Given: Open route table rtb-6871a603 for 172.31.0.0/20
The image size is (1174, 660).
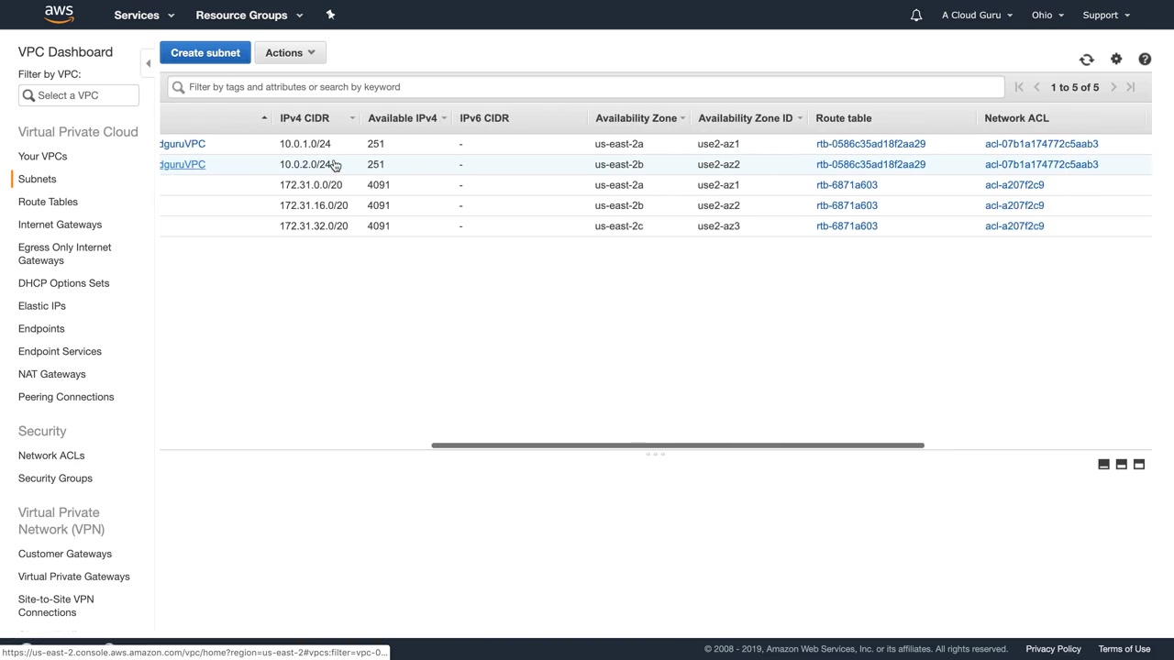Looking at the screenshot, I should [847, 185].
